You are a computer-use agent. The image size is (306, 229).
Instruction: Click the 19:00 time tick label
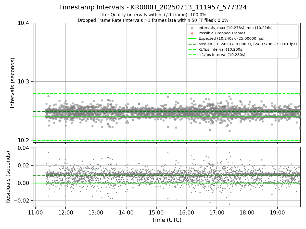(x=277, y=212)
